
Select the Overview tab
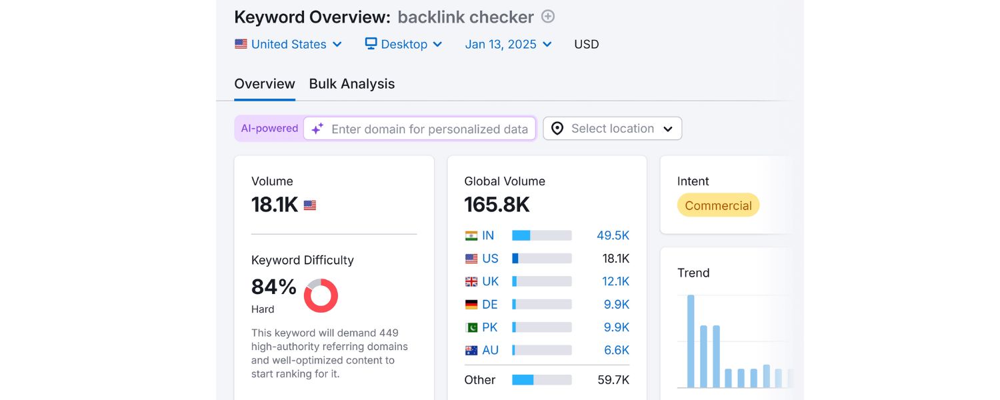coord(264,84)
